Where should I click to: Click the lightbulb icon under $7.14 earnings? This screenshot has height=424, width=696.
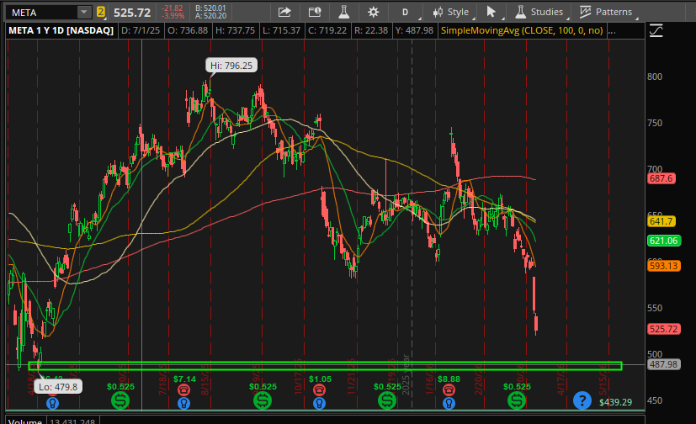(x=183, y=403)
